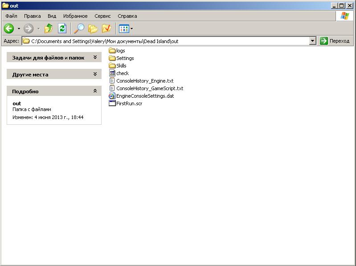Click the grey Forward arrow button
This screenshot has height=266, width=356.
[29, 29]
